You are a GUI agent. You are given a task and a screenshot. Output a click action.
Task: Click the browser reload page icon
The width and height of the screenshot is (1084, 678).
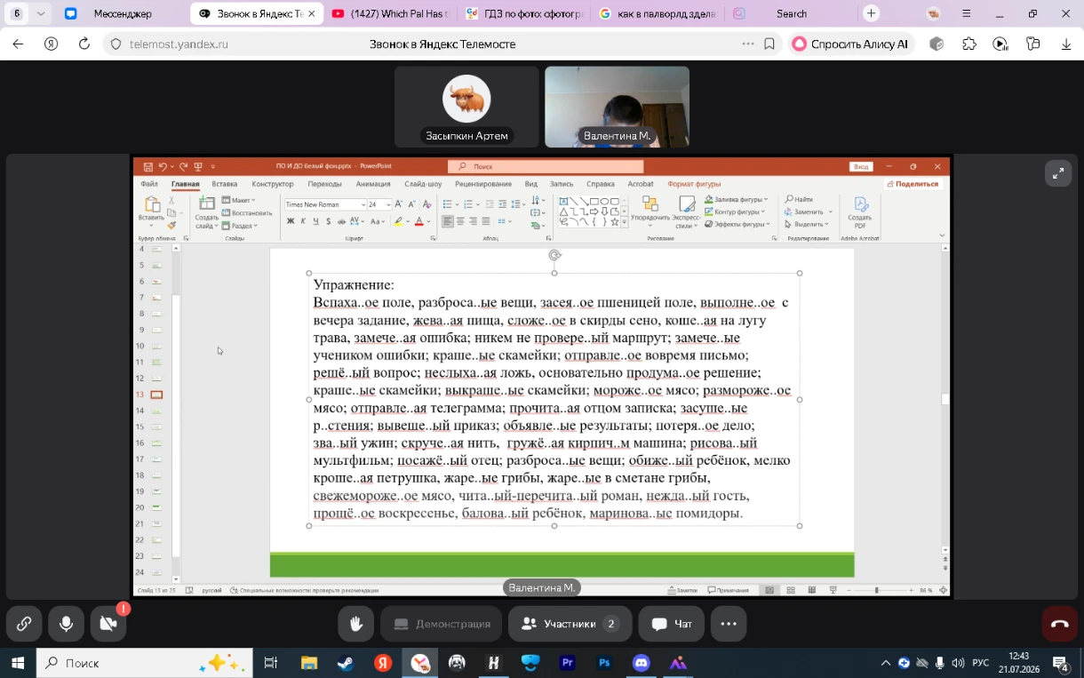84,44
